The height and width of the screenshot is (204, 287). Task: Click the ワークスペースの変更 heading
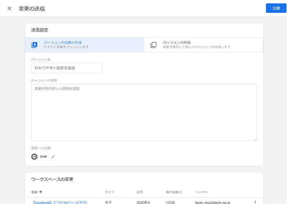pos(52,179)
